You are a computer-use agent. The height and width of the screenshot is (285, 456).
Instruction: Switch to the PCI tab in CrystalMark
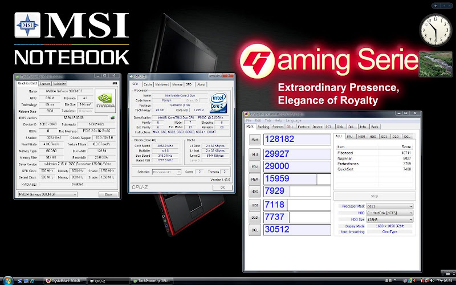pyautogui.click(x=328, y=127)
